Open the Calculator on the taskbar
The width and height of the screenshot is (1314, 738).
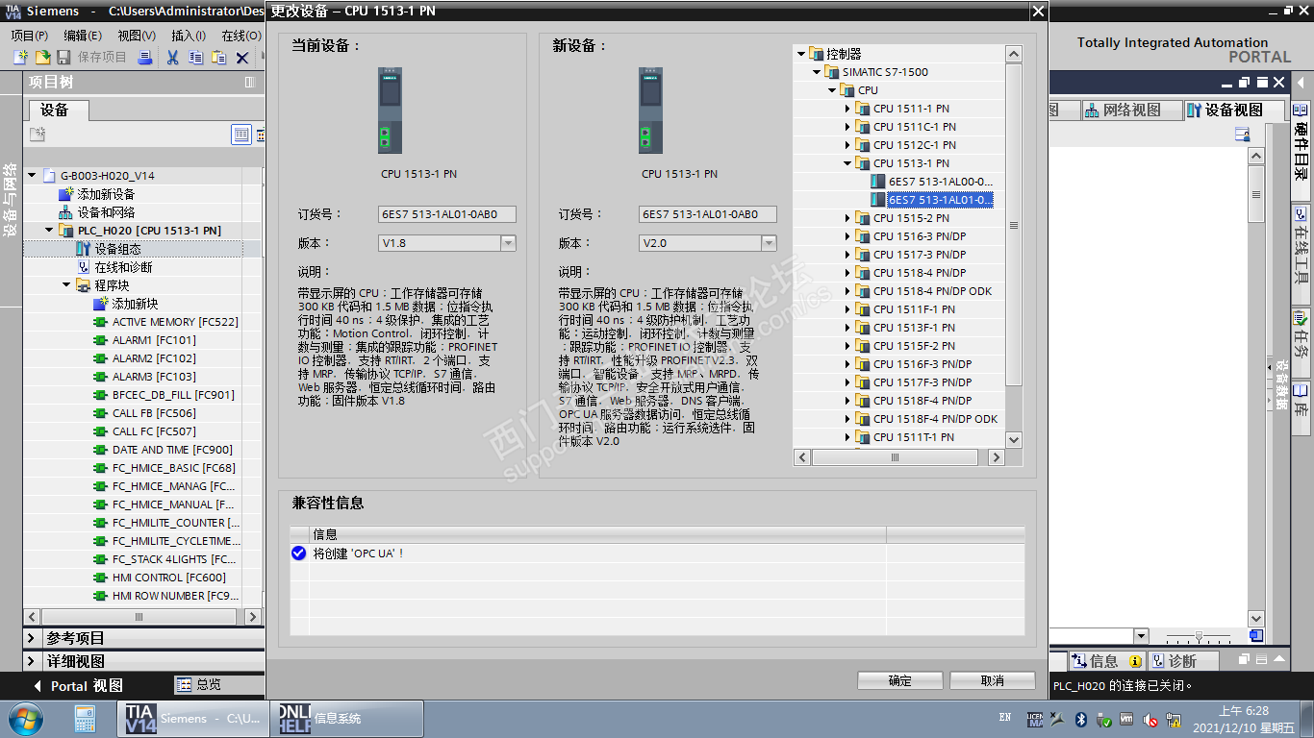click(85, 718)
